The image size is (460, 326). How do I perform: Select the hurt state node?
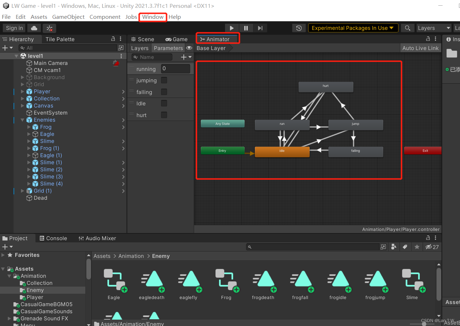point(326,87)
